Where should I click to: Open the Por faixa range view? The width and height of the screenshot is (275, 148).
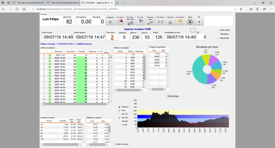click(160, 22)
